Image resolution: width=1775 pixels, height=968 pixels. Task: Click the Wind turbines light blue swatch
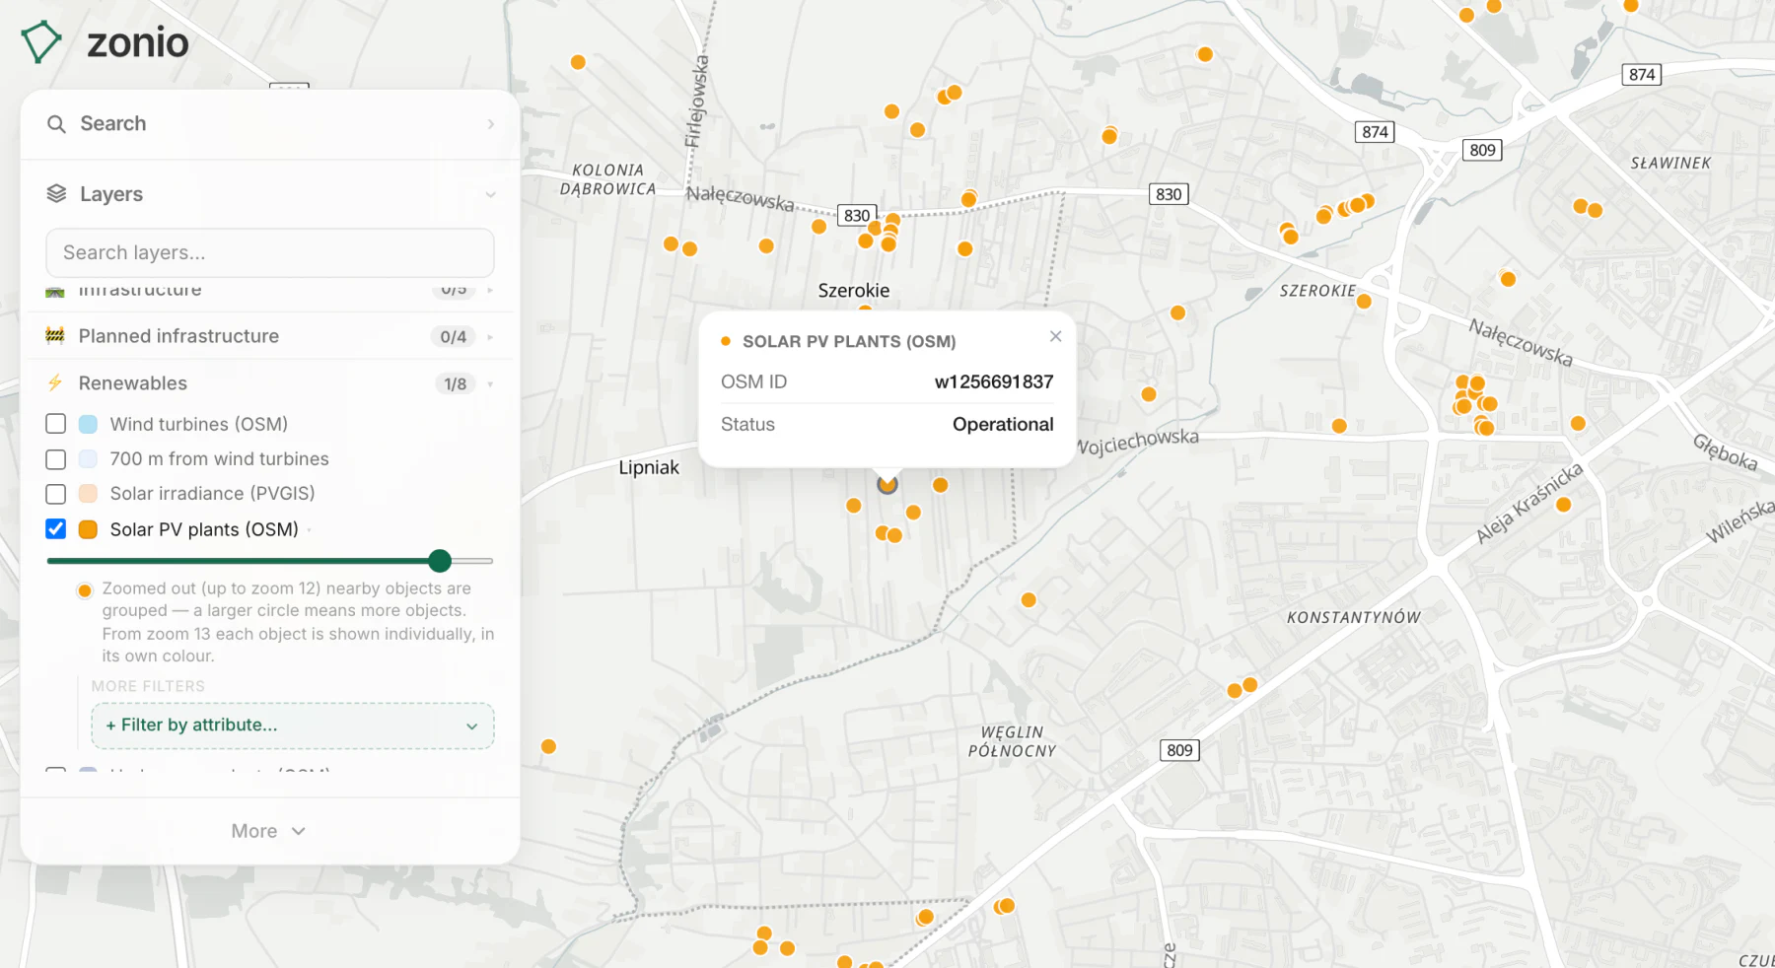[88, 424]
